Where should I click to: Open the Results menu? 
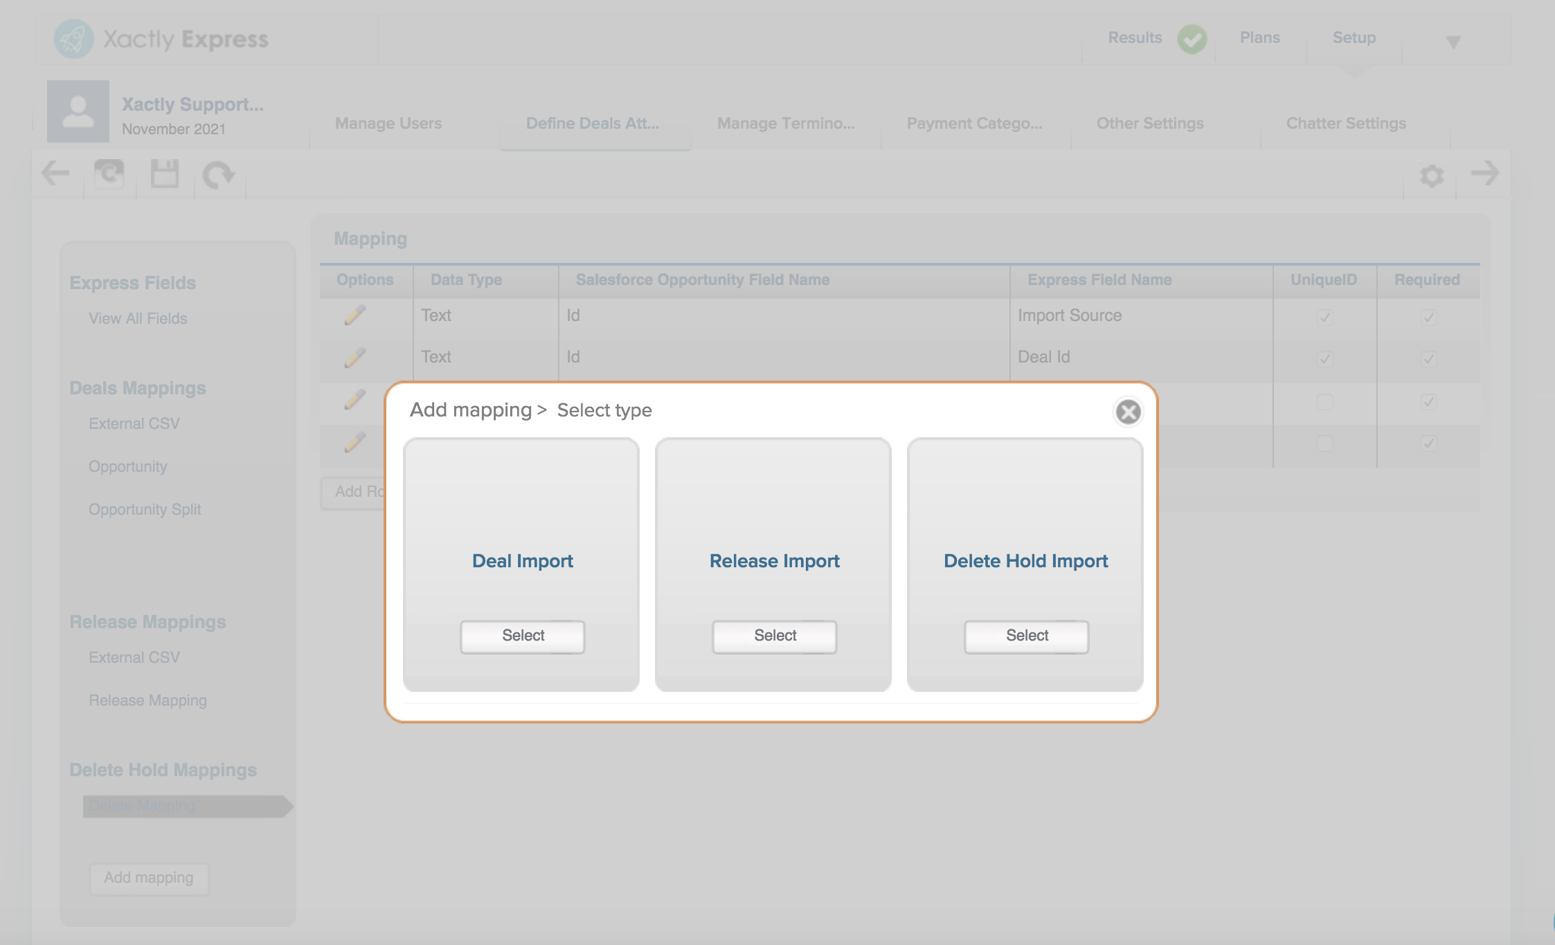click(1135, 37)
